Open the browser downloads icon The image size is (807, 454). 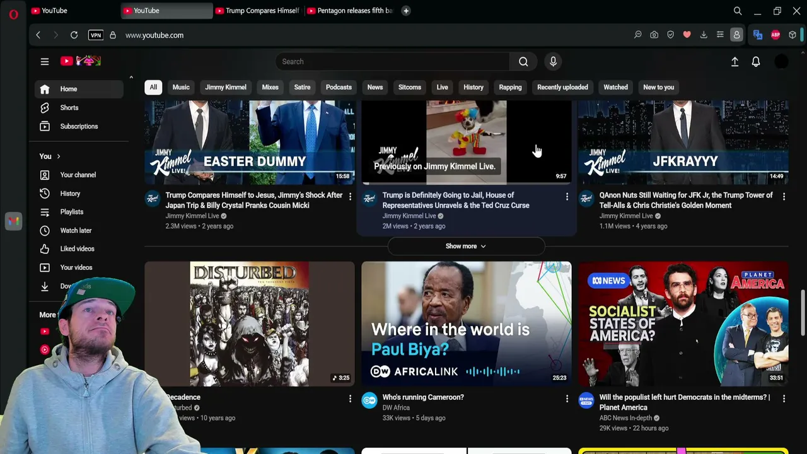pos(704,35)
